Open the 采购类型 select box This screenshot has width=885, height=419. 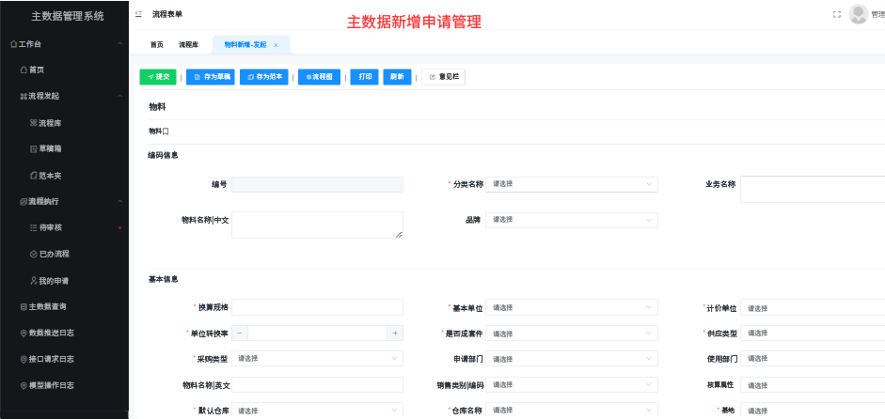tap(317, 359)
